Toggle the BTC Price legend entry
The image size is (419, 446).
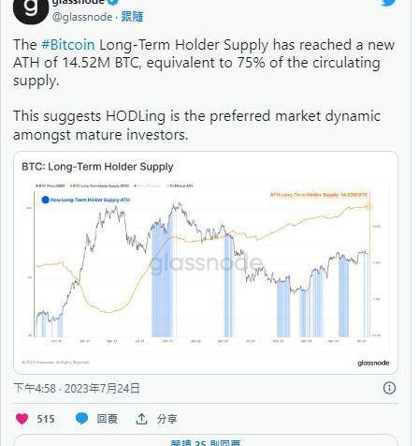[x=51, y=186]
